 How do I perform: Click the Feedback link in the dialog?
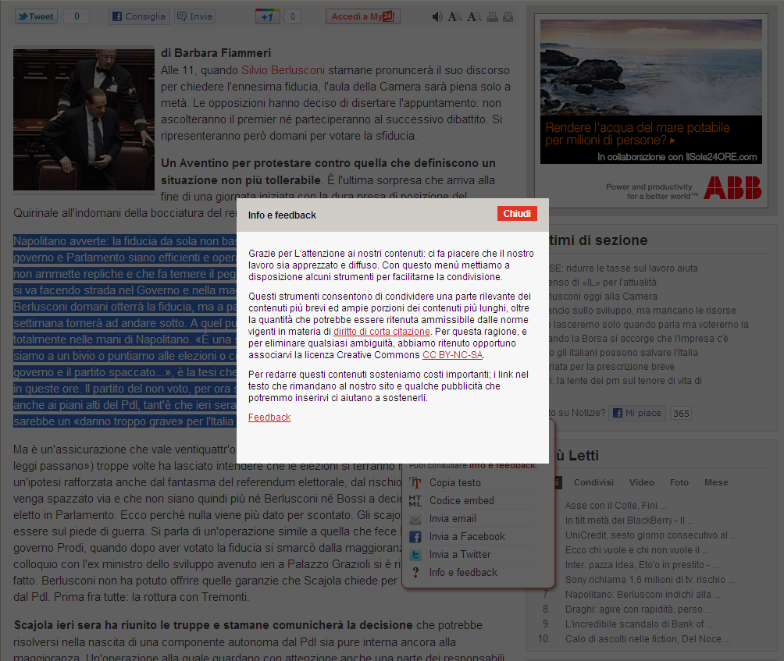click(269, 418)
